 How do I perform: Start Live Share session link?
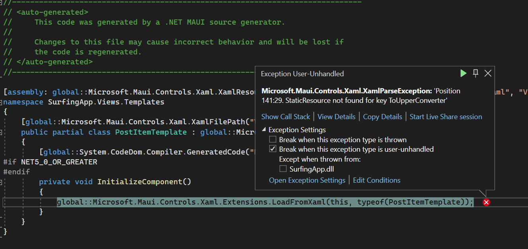point(446,117)
